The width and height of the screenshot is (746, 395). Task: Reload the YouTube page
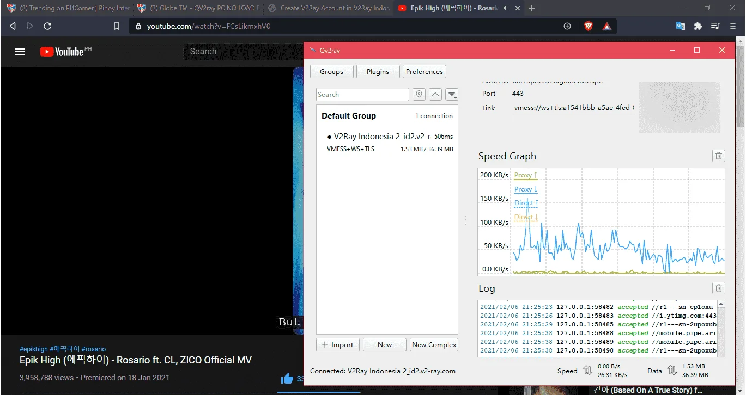point(47,26)
